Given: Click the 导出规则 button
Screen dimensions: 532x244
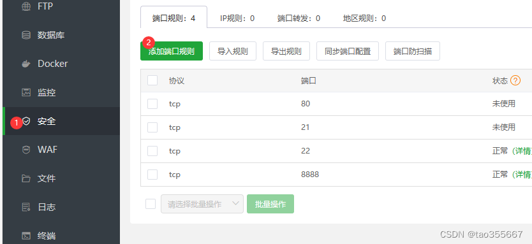Looking at the screenshot, I should click(x=286, y=51).
